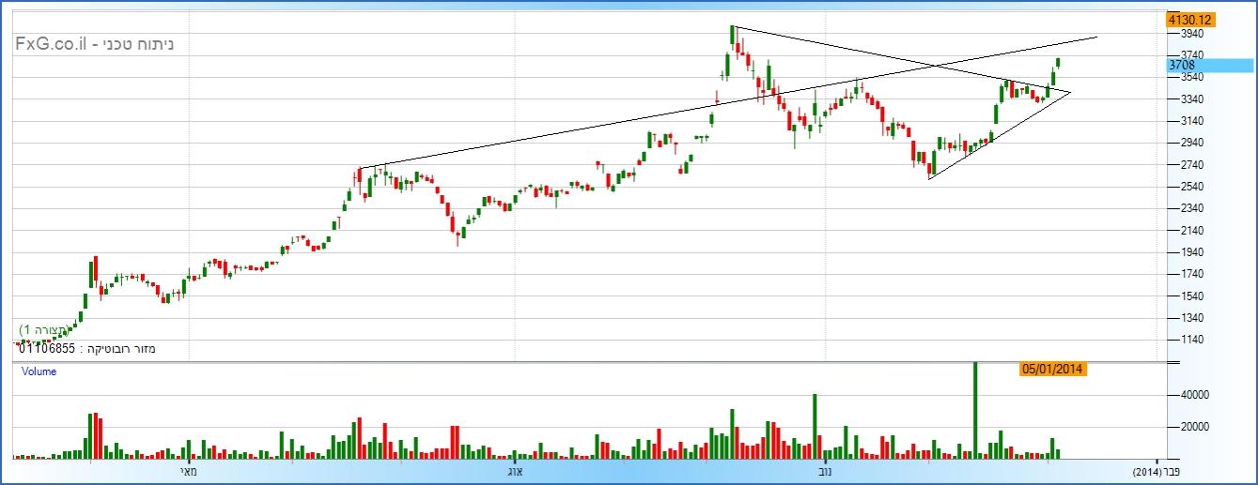Click the 3940 tick on price axis
The height and width of the screenshot is (485, 1258).
tap(1179, 34)
